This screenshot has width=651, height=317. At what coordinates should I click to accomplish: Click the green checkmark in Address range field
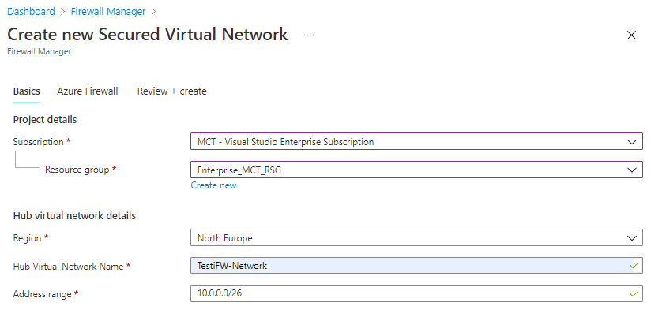(634, 293)
